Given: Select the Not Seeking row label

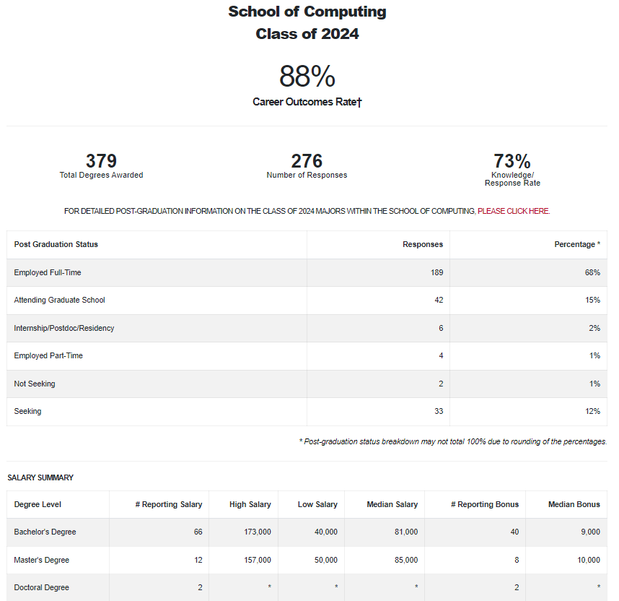Looking at the screenshot, I should coord(35,384).
